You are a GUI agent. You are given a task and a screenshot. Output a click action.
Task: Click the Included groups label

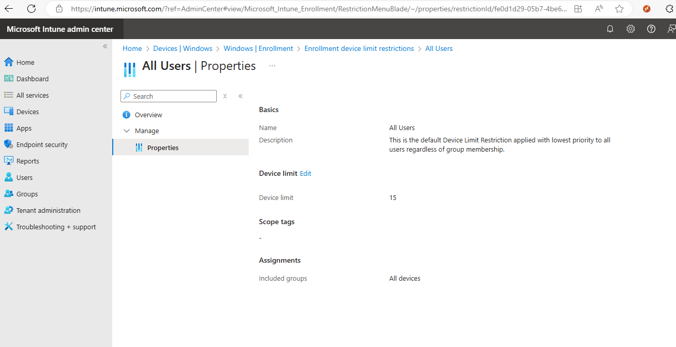[x=283, y=278]
